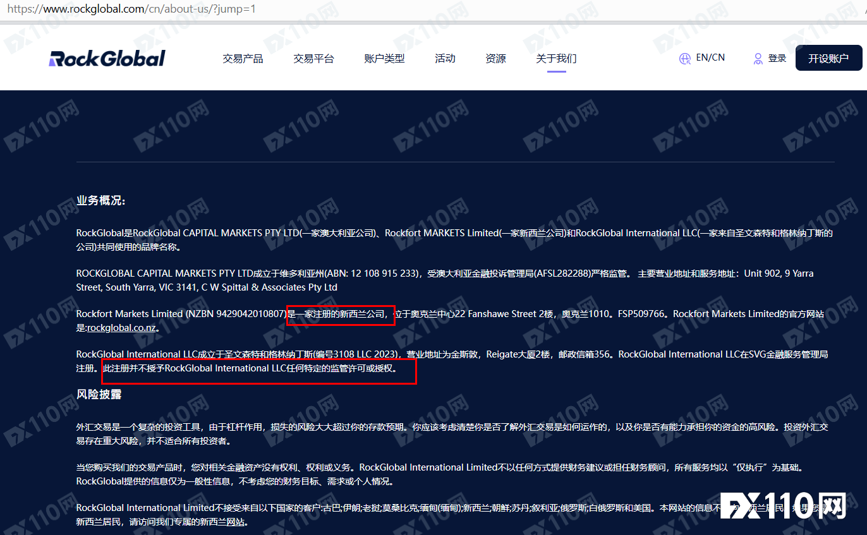This screenshot has height=535, width=867.
Task: Click the 风险披露 heading
Action: 99,394
